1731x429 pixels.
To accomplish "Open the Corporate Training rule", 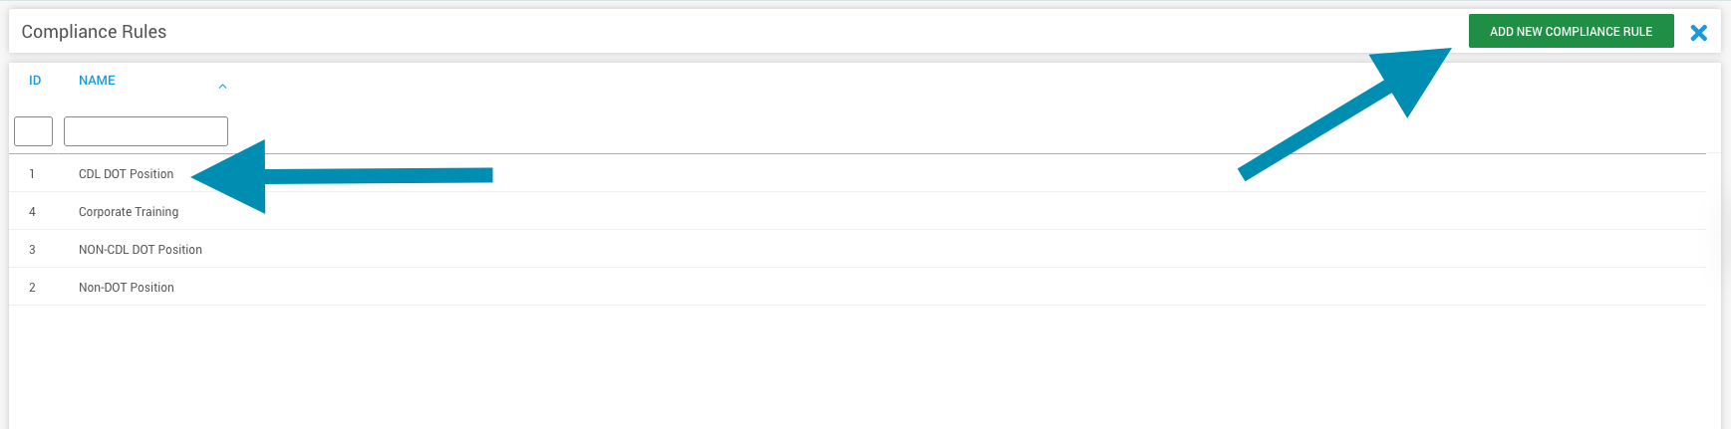I will click(129, 212).
